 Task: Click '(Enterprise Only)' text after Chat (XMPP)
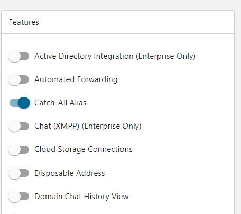(x=112, y=126)
